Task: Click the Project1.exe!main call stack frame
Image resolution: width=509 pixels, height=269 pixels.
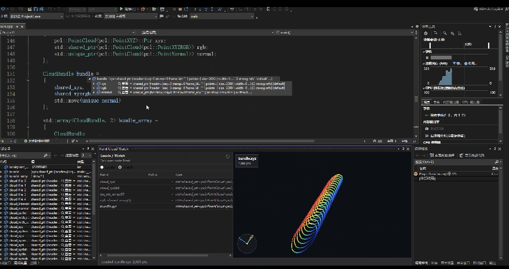Action: coord(456,174)
